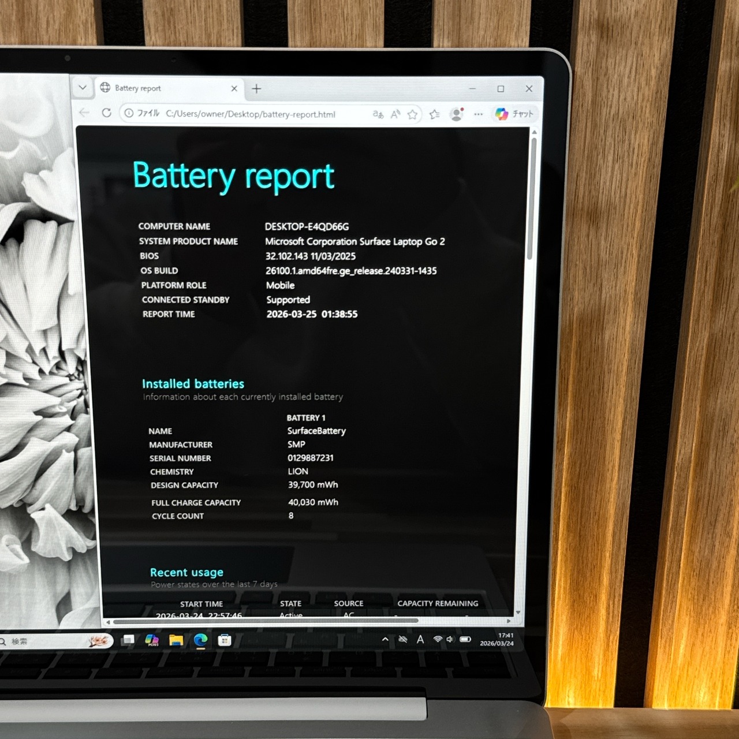This screenshot has width=739, height=739.
Task: Open the Edge settings menu via three dots
Action: coord(478,114)
